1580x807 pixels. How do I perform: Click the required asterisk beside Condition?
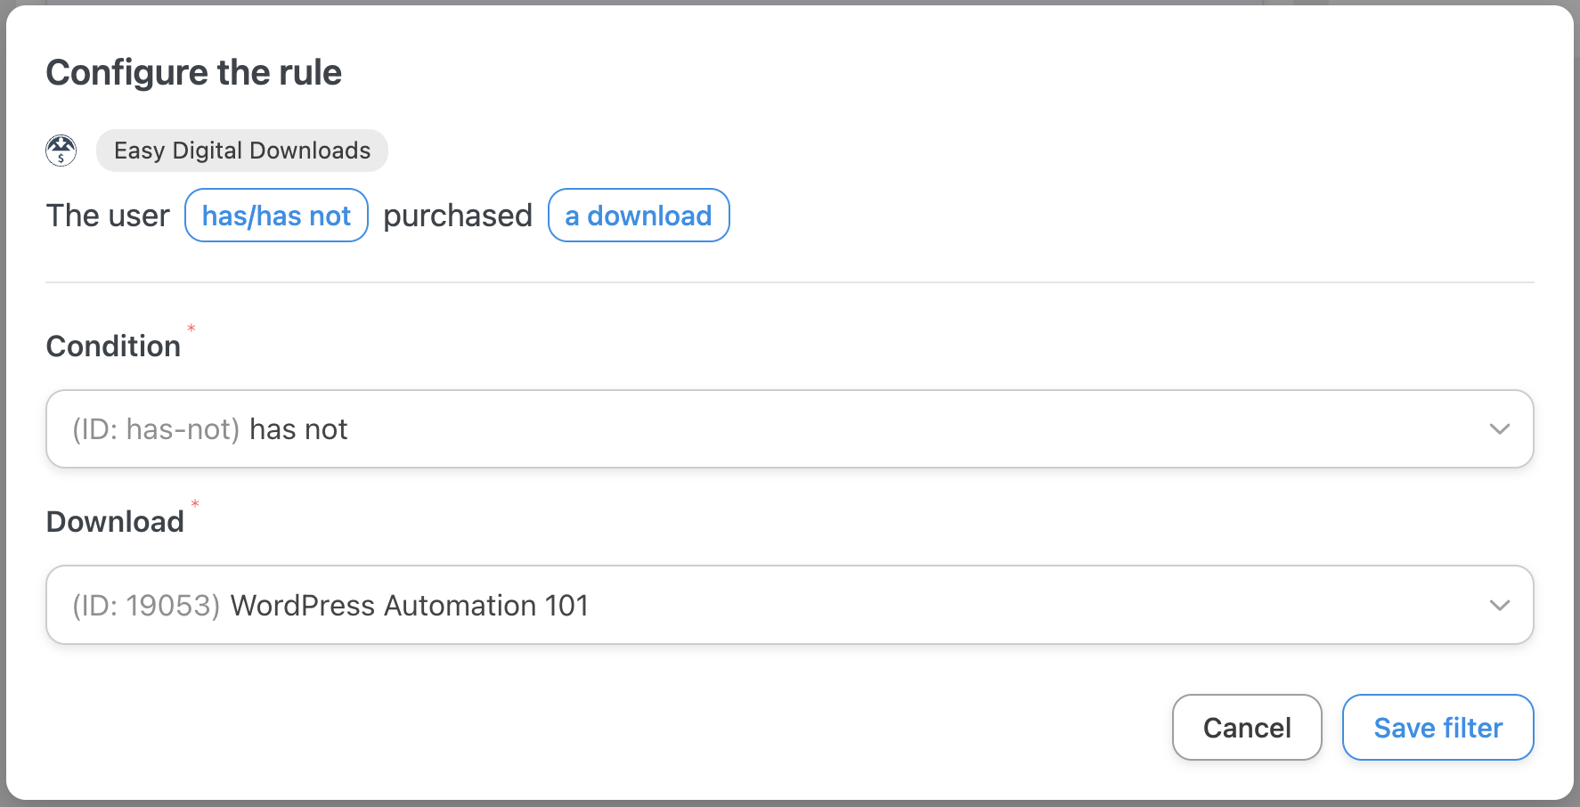click(x=191, y=329)
